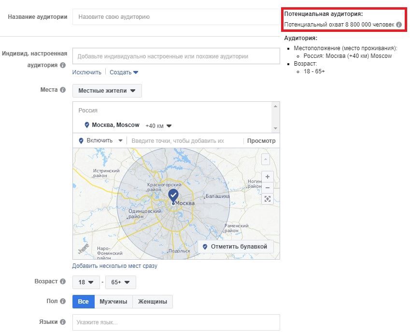The width and height of the screenshot is (411, 334).
Task: Collapse the map with the top chevron
Action: [265, 159]
